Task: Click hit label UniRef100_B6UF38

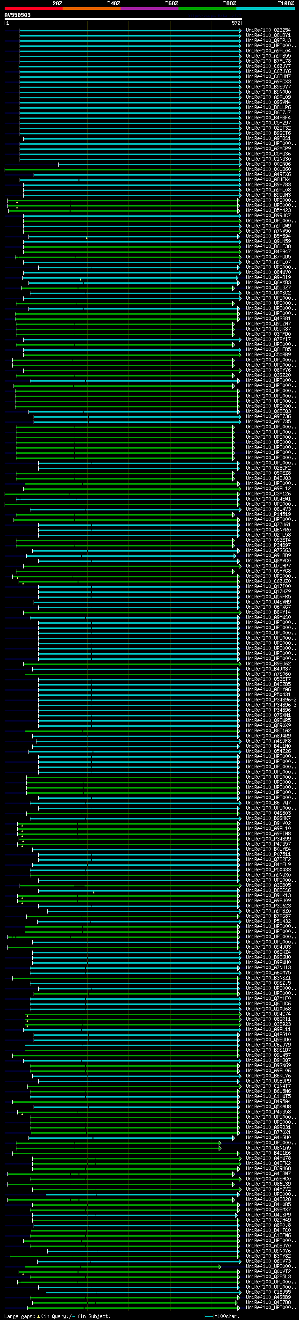Action: (x=268, y=246)
